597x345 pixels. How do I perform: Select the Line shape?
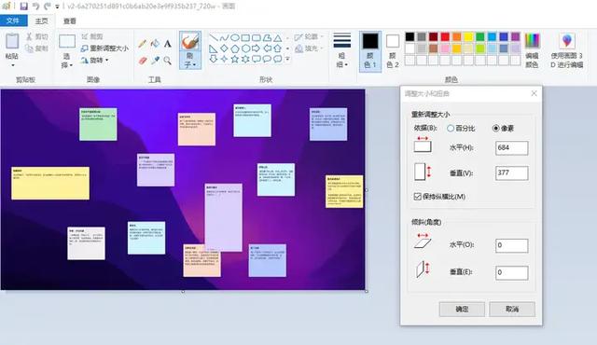click(214, 37)
